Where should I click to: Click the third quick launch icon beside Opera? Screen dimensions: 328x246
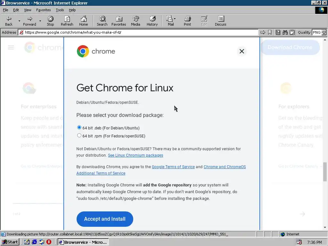coord(42,242)
